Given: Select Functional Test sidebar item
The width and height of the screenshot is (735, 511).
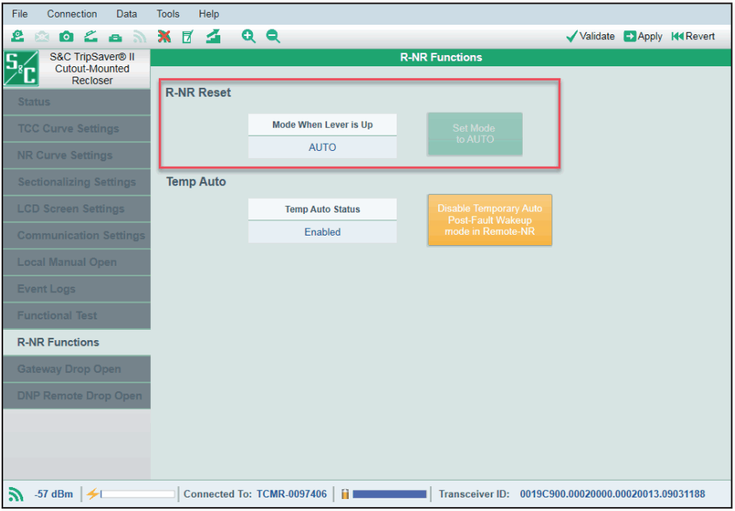Looking at the screenshot, I should point(77,315).
